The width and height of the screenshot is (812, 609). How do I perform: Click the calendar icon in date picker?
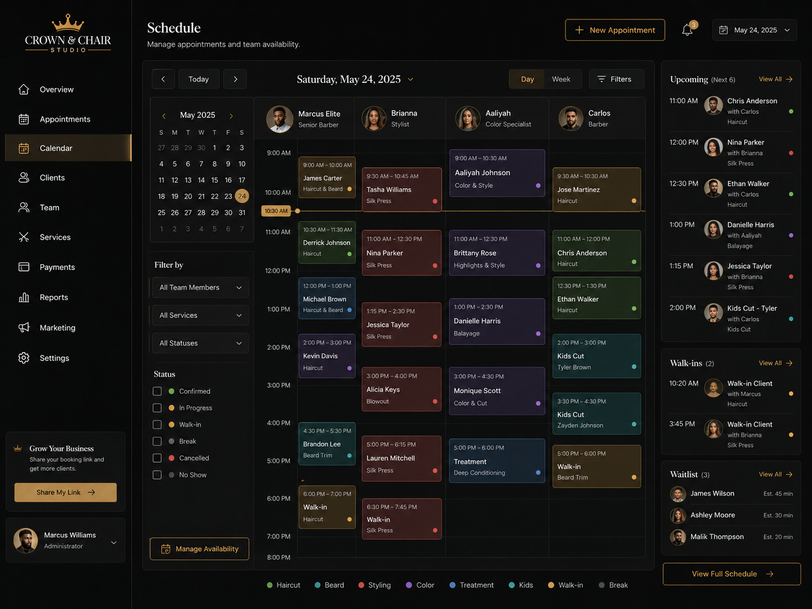click(723, 30)
